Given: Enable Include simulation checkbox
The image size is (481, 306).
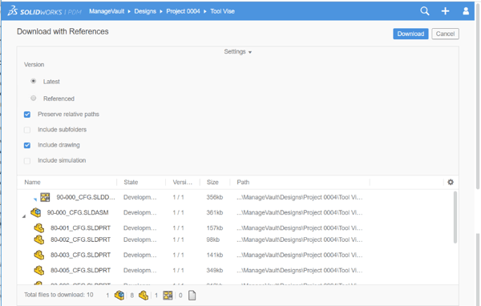Looking at the screenshot, I should 27,161.
